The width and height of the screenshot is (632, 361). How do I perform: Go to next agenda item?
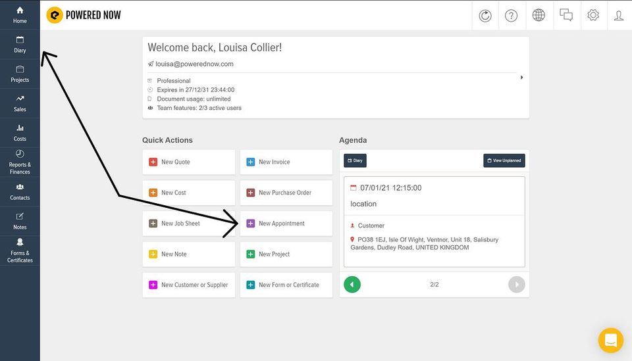pyautogui.click(x=516, y=285)
